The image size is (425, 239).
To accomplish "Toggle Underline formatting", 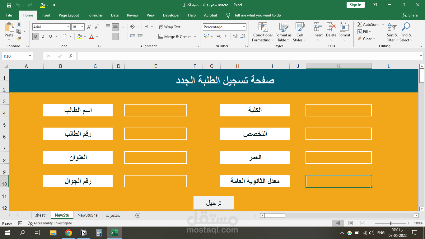I will (50, 36).
